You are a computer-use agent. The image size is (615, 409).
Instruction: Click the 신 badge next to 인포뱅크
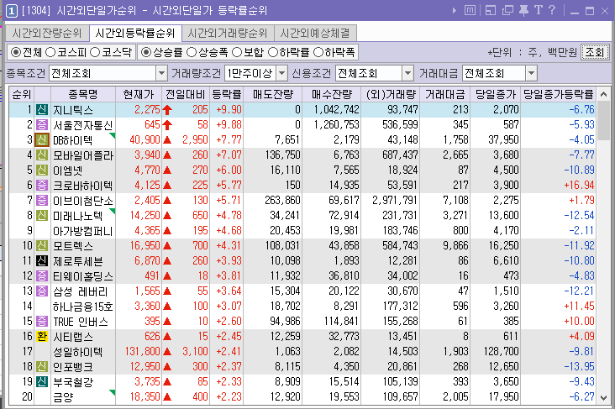(x=42, y=367)
